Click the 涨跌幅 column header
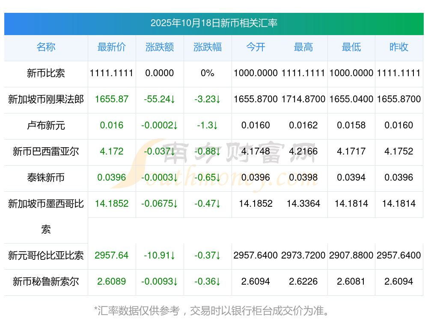 (x=208, y=48)
